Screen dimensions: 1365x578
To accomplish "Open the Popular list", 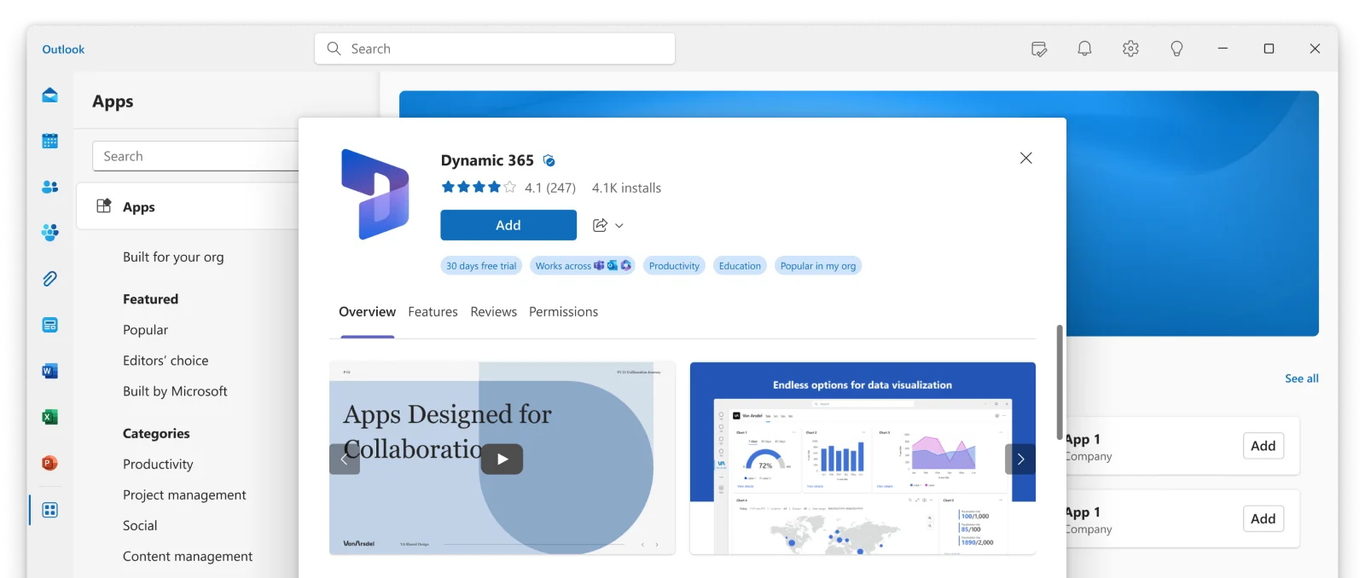I will (145, 330).
